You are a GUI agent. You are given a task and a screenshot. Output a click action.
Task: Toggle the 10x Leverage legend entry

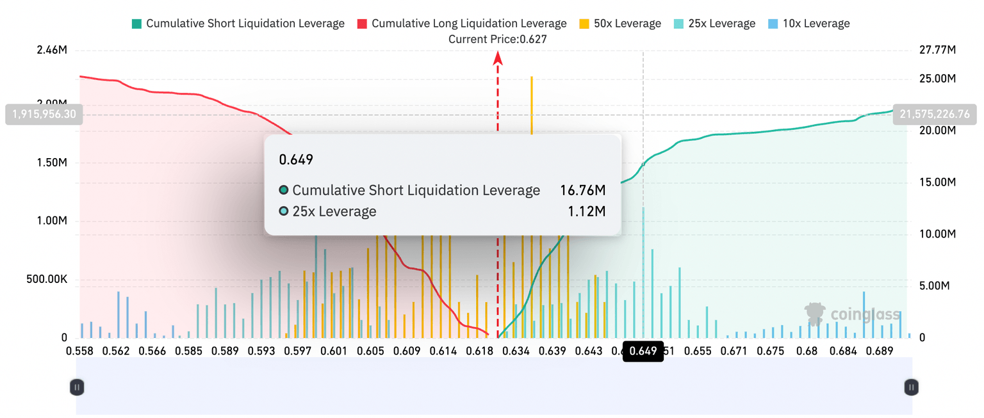tap(816, 24)
